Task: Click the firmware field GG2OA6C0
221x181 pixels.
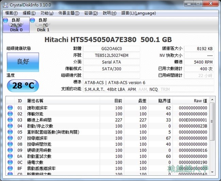Action: click(x=112, y=49)
